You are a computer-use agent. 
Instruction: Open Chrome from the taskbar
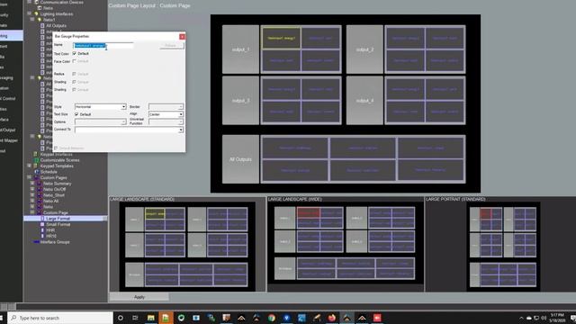(272, 318)
